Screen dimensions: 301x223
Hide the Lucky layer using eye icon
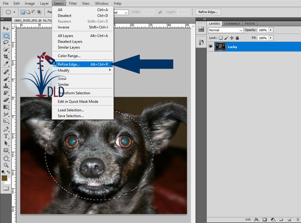pos(210,46)
